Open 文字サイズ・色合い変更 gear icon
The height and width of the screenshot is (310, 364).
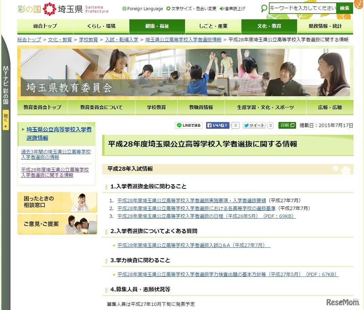(x=168, y=8)
